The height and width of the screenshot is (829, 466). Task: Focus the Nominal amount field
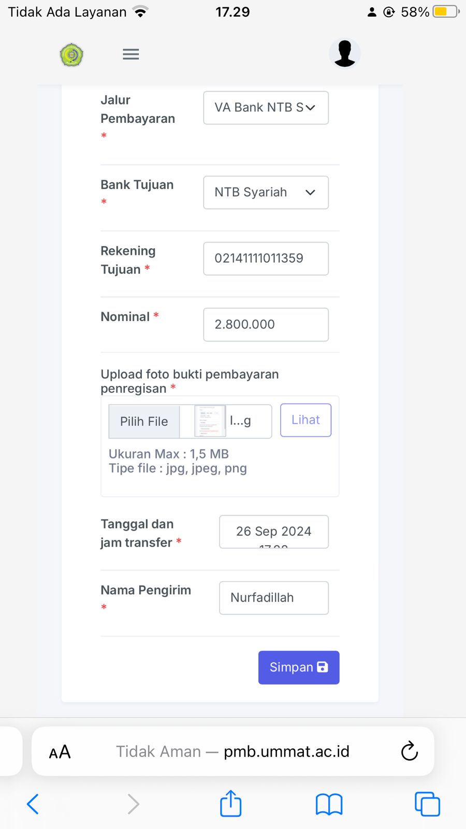point(266,324)
